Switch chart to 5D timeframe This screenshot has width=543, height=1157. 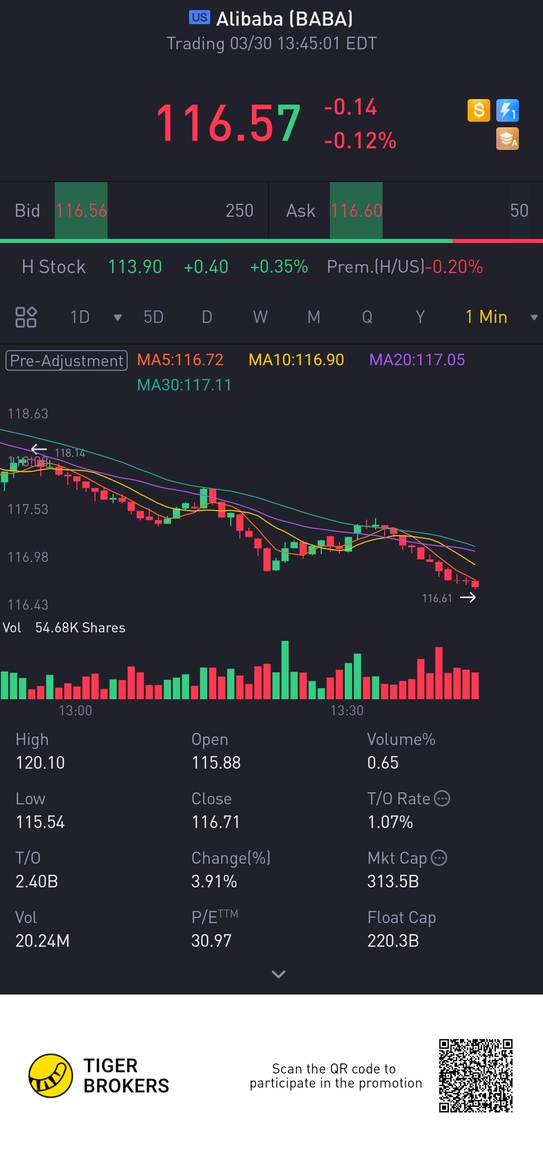coord(153,317)
